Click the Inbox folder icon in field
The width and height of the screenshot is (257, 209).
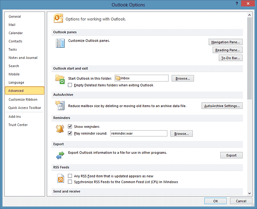[x=118, y=78]
